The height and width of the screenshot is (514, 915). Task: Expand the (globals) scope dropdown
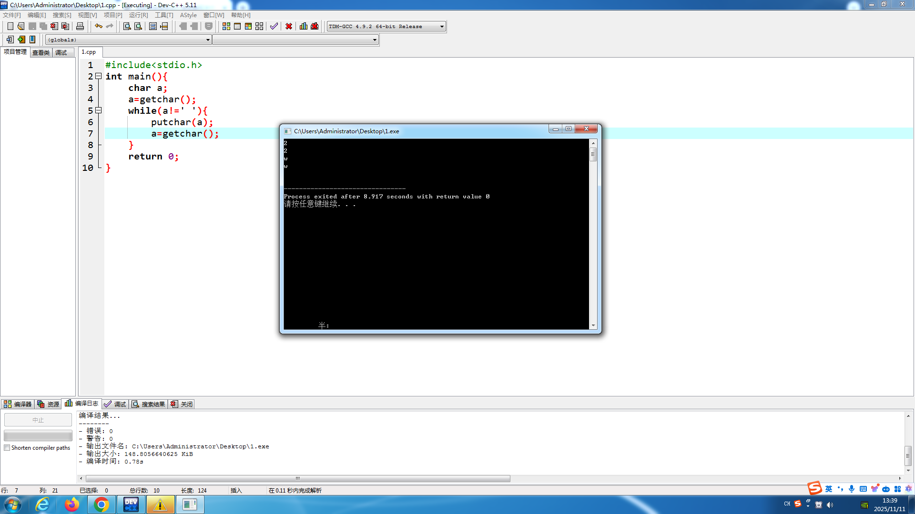pyautogui.click(x=208, y=40)
